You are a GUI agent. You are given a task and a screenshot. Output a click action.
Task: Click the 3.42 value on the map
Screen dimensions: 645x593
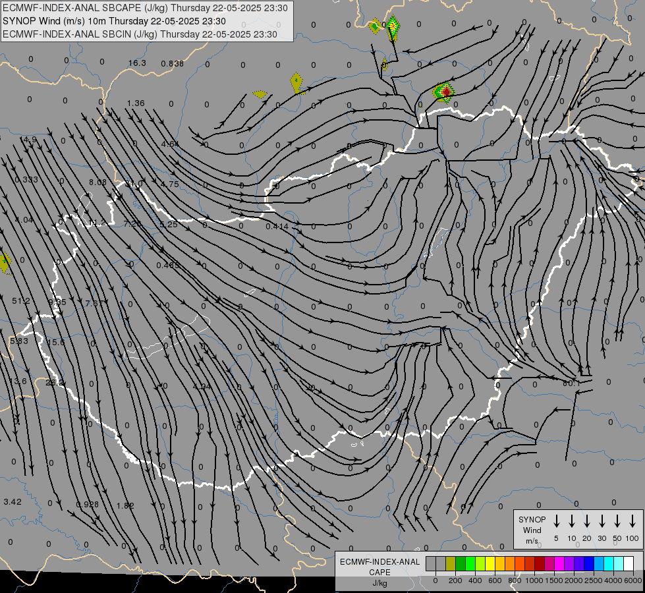(13, 501)
